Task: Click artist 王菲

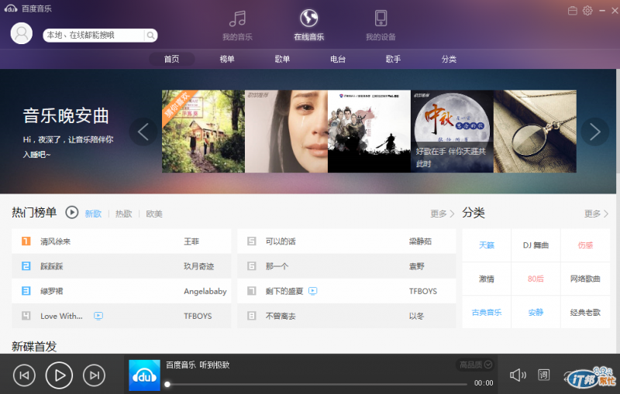Action: (191, 242)
